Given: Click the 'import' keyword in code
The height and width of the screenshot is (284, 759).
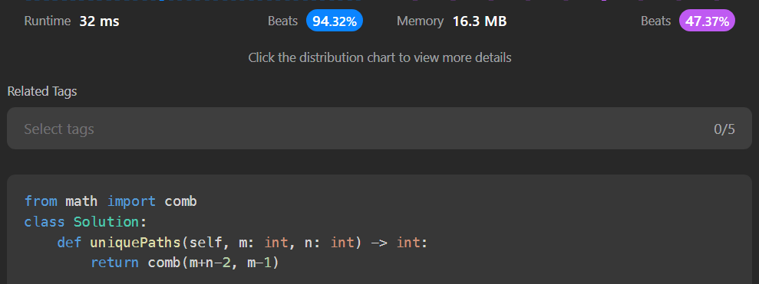Looking at the screenshot, I should (x=131, y=201).
